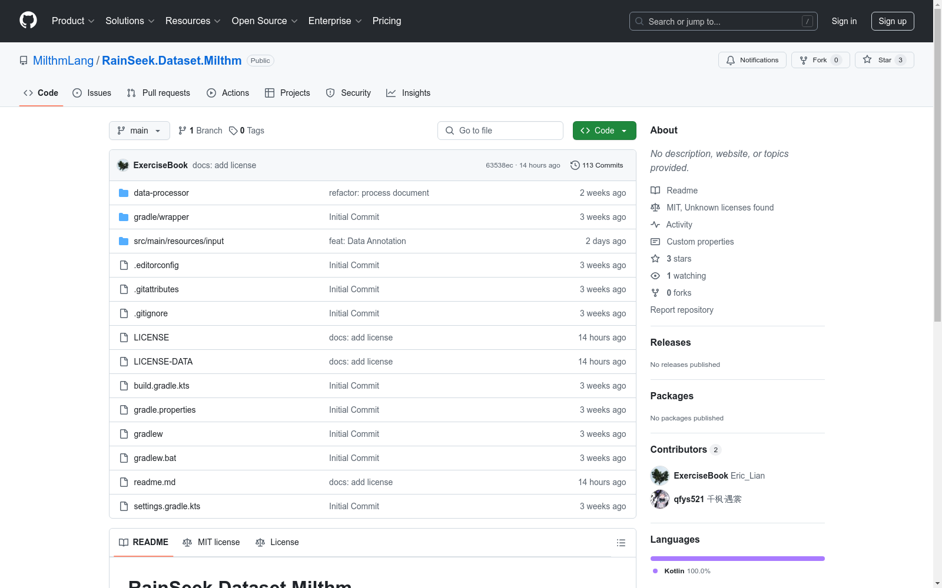
Task: Click the history clock icon beside 113 Commits
Action: coord(575,165)
